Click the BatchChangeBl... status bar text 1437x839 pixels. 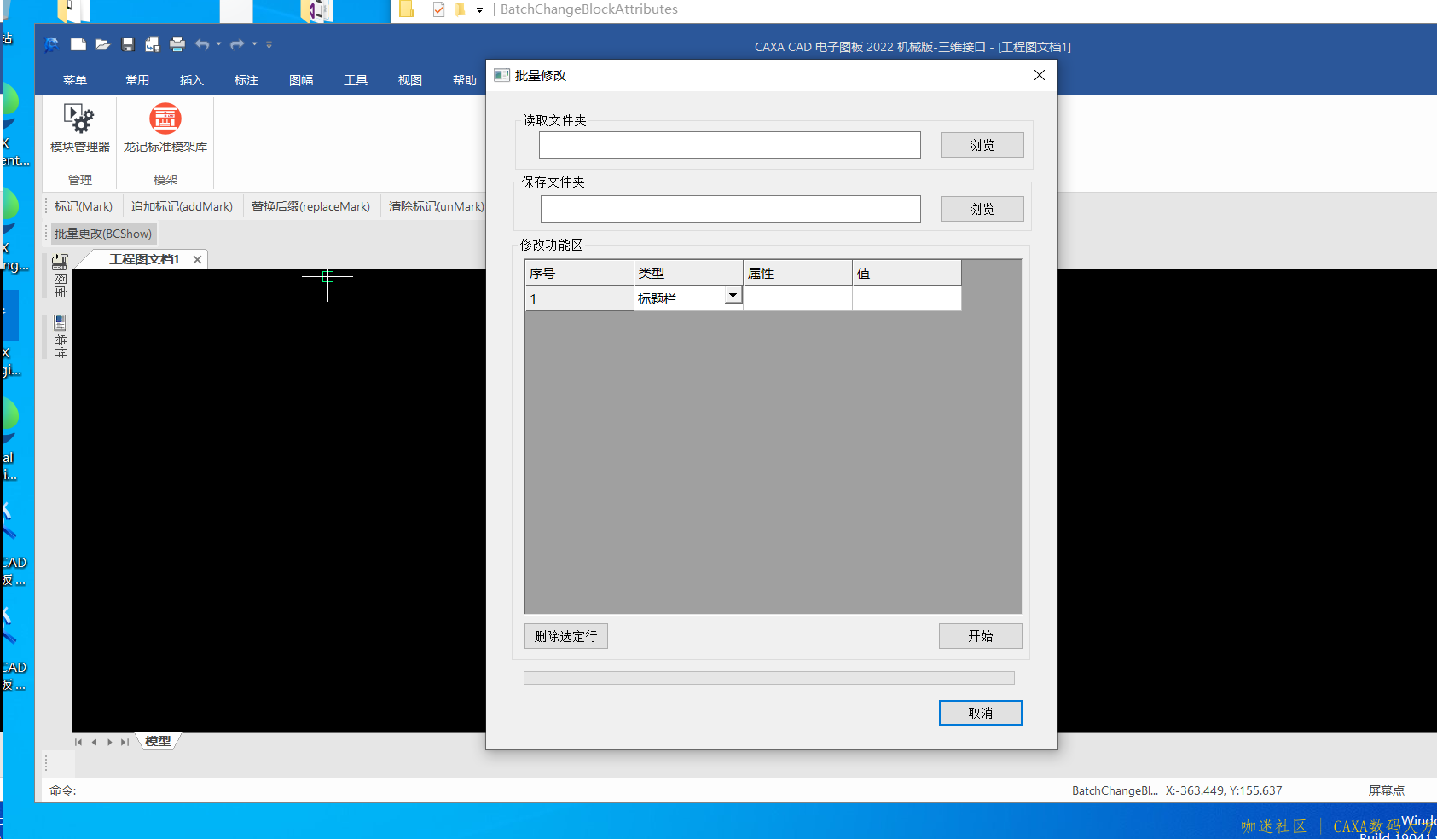point(1115,790)
